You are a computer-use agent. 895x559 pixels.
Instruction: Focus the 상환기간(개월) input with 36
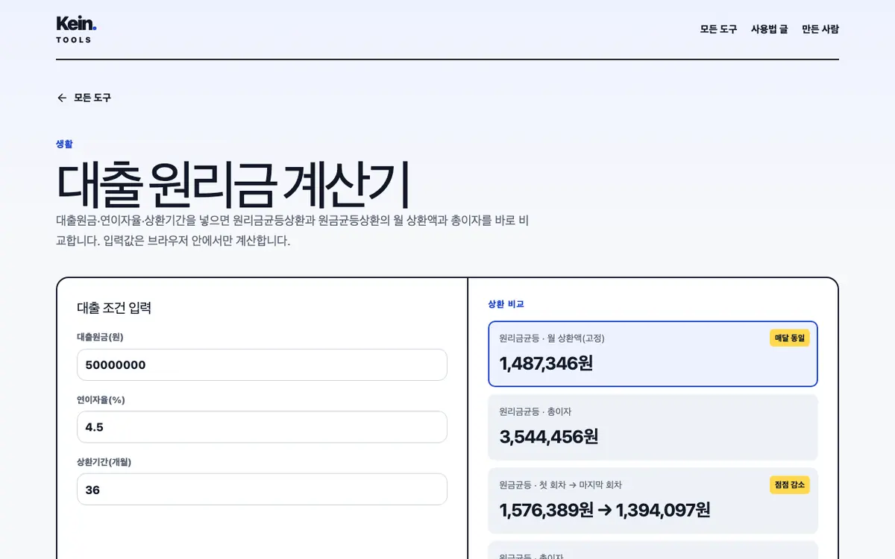click(x=262, y=490)
